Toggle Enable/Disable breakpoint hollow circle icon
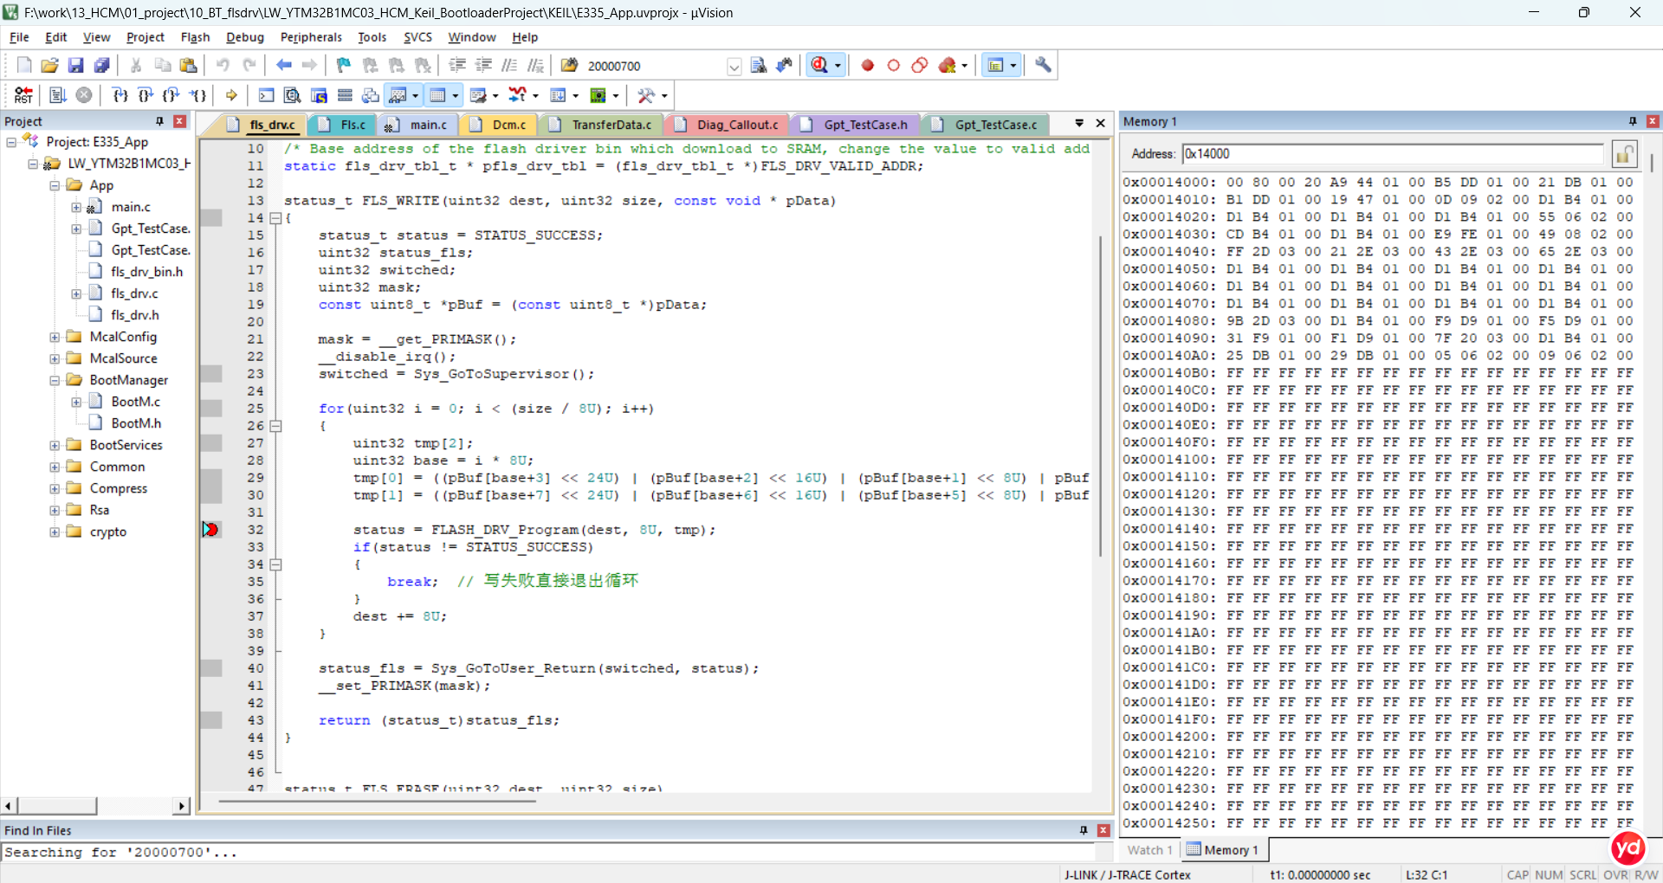 pyautogui.click(x=894, y=66)
